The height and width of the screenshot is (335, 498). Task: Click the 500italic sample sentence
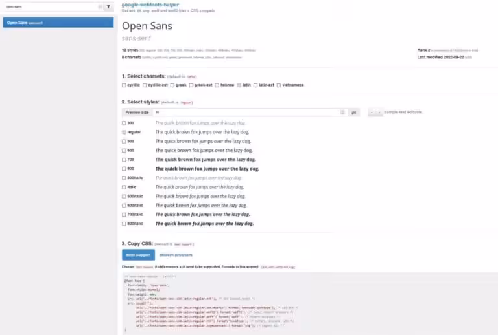click(x=200, y=197)
